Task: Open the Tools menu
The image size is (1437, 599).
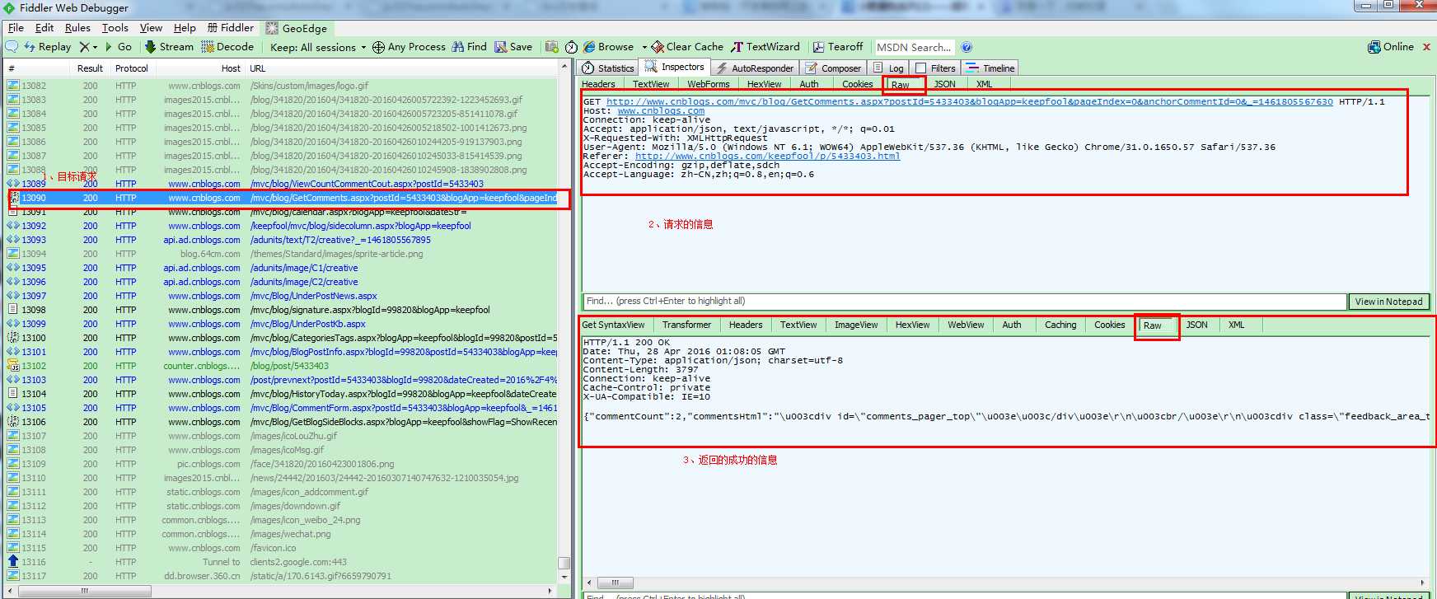Action: [115, 27]
